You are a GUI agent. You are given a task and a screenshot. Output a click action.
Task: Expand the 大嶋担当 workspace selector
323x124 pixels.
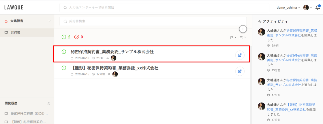point(27,21)
